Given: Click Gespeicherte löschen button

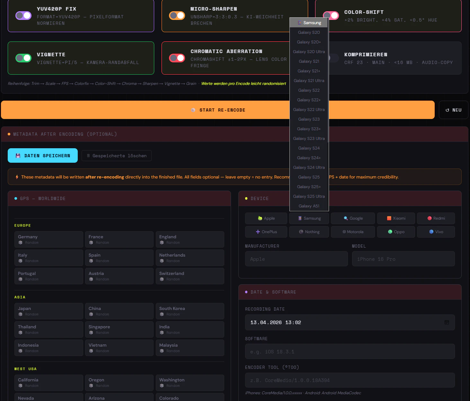Looking at the screenshot, I should tap(117, 156).
